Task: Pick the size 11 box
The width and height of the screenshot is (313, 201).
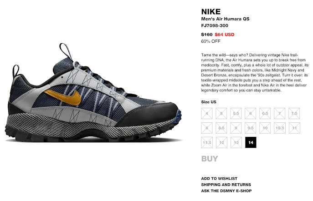Action: [x=294, y=128]
